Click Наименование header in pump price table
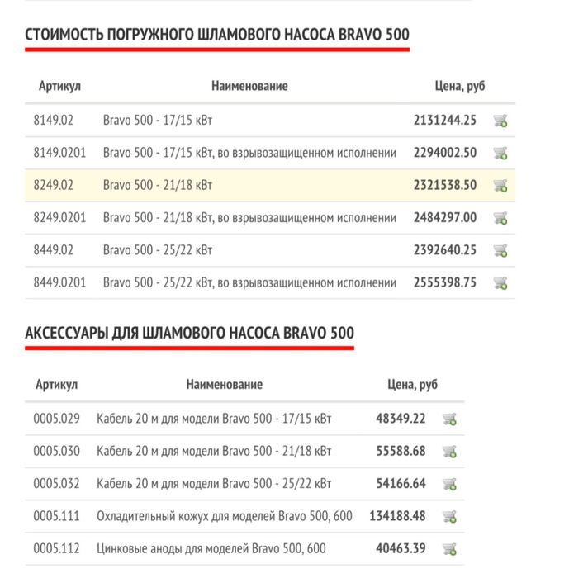The height and width of the screenshot is (578, 569). click(249, 86)
